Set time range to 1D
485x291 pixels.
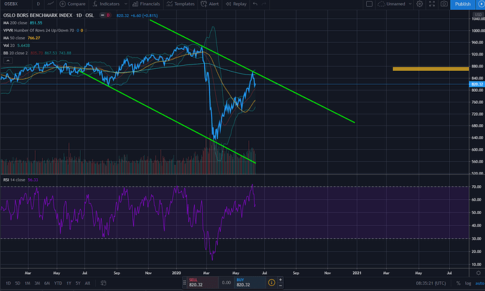coord(8,283)
